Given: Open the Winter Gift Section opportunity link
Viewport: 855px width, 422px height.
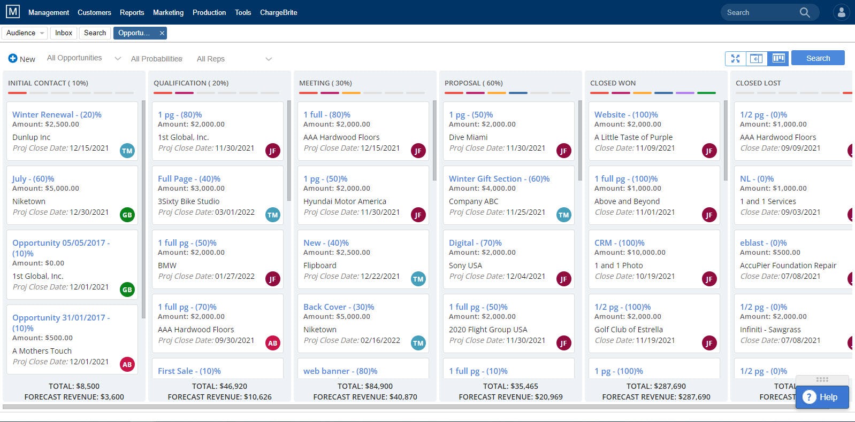Looking at the screenshot, I should click(x=499, y=178).
